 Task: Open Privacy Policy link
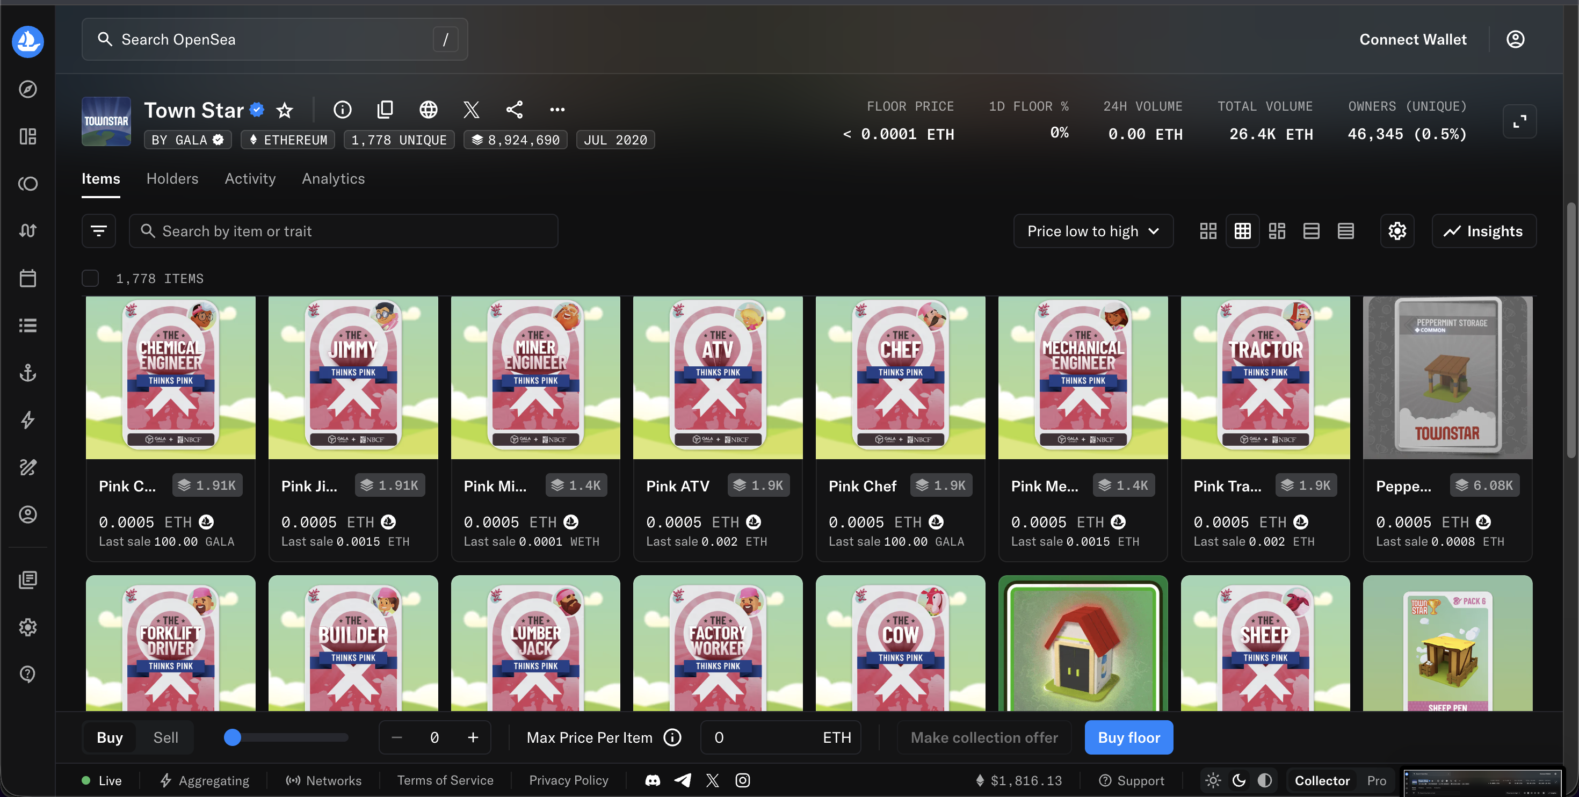pos(568,780)
